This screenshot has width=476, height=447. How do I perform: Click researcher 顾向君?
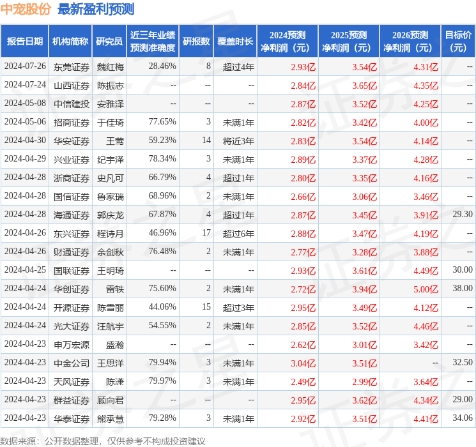(110, 400)
